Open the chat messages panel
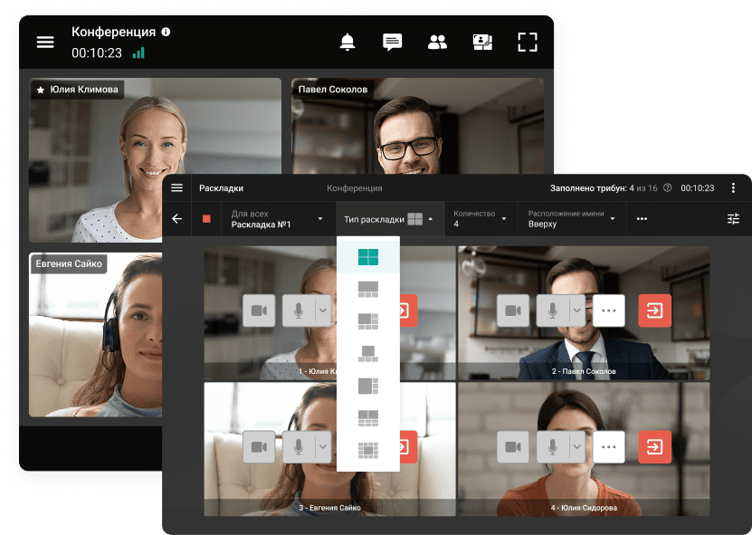This screenshot has height=535, width=752. [x=392, y=42]
